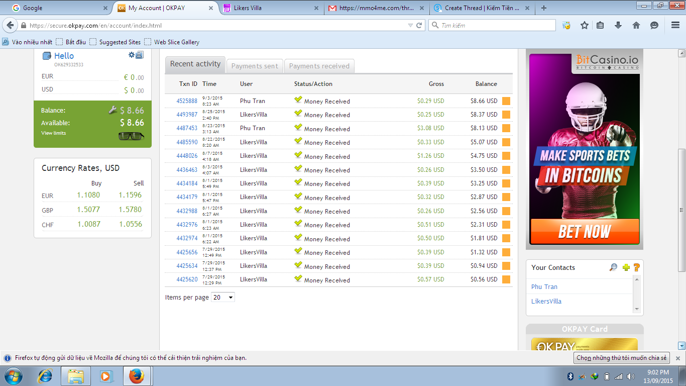The height and width of the screenshot is (386, 686).
Task: Switch to the Create Thread browser tab
Action: pos(481,8)
